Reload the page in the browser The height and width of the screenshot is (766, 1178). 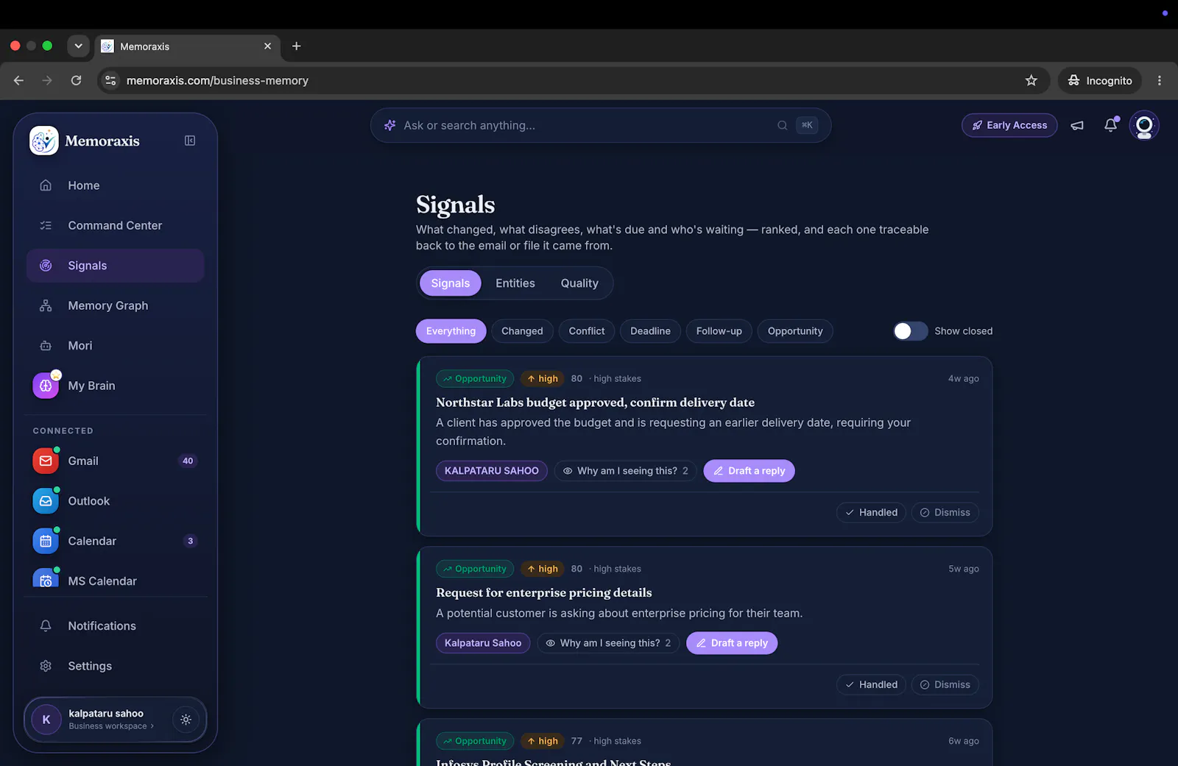(76, 80)
